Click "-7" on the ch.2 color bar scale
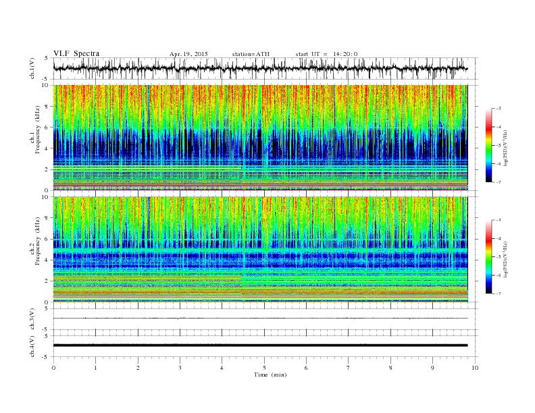The image size is (535, 413). click(x=498, y=294)
